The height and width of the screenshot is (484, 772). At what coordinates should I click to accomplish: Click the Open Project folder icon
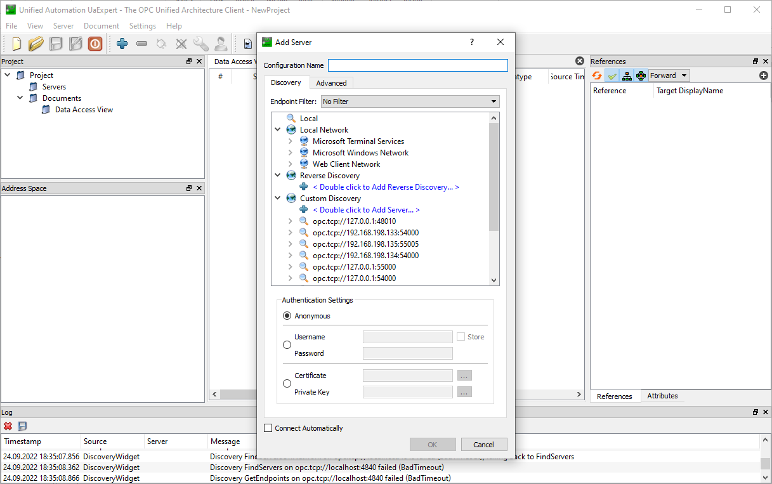click(36, 44)
